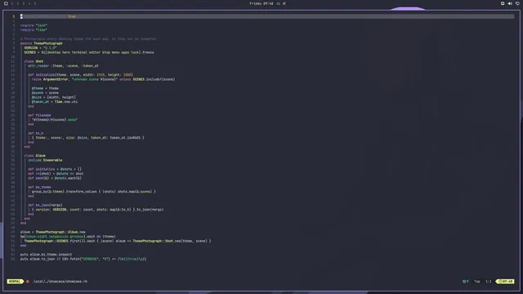The width and height of the screenshot is (523, 294).
Task: Click the 'Top' scroll position in statusline
Action: (x=477, y=281)
